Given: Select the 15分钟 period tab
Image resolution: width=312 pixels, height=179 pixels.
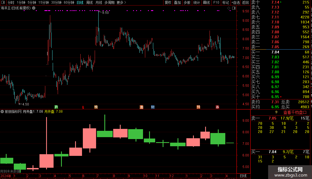Looking at the screenshot, I should 44,2.
